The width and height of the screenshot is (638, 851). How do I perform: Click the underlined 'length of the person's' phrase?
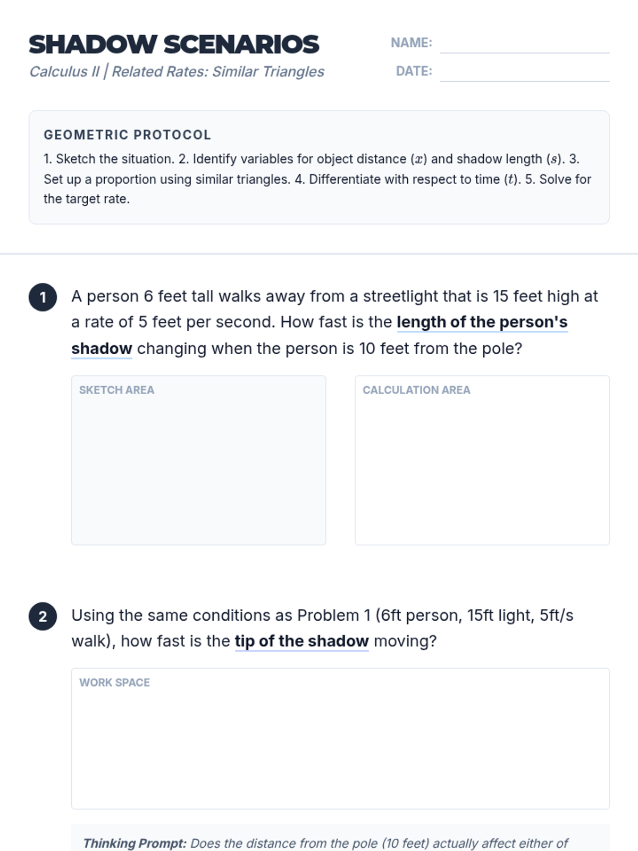click(x=482, y=322)
